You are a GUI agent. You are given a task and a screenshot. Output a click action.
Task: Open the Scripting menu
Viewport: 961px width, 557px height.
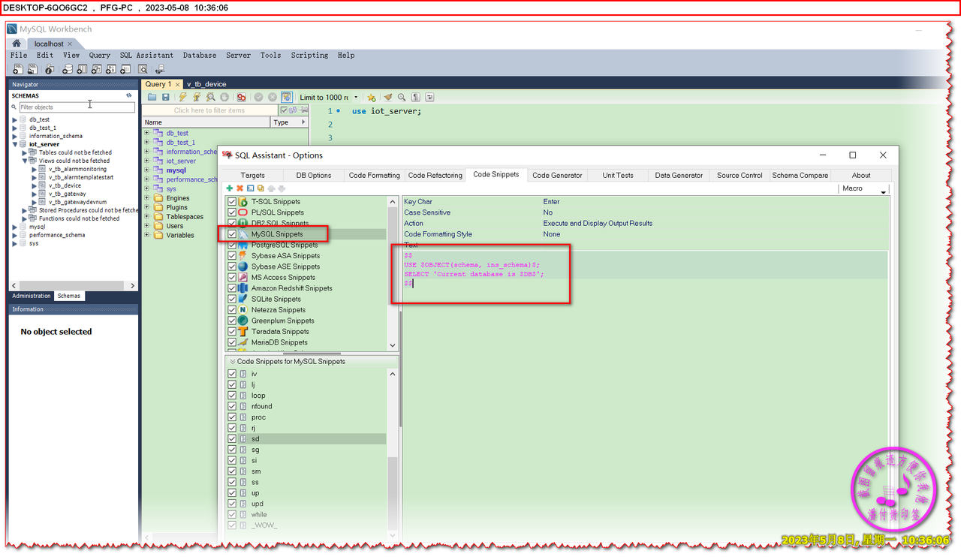(x=309, y=55)
